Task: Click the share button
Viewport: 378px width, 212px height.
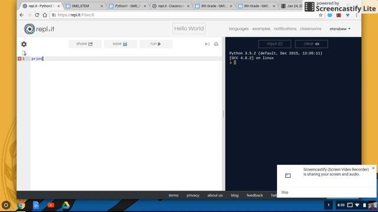Action: (84, 44)
